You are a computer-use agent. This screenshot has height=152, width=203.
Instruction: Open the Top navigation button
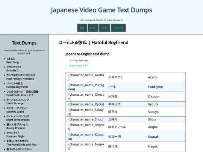pyautogui.click(x=82, y=28)
